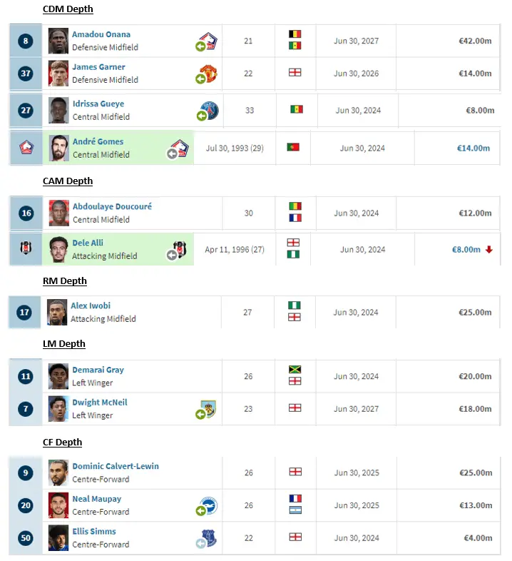Click Dele Alli €8.00m market value
The height and width of the screenshot is (561, 512).
coord(466,250)
